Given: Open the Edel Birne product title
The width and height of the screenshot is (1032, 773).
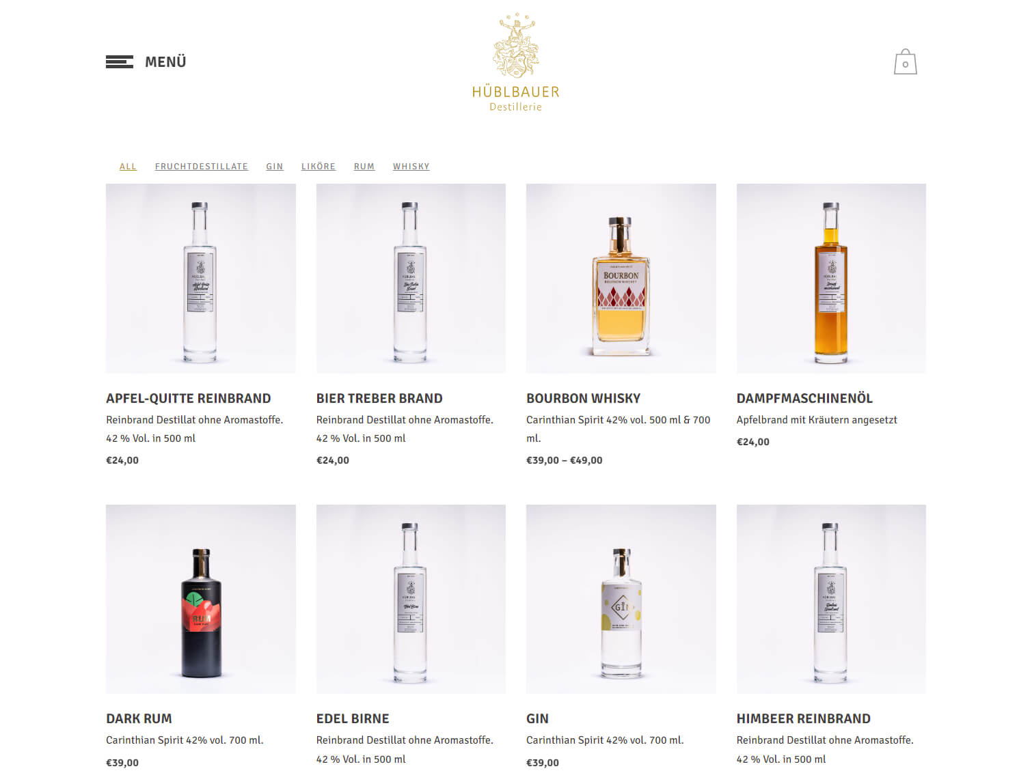Looking at the screenshot, I should click(x=353, y=718).
